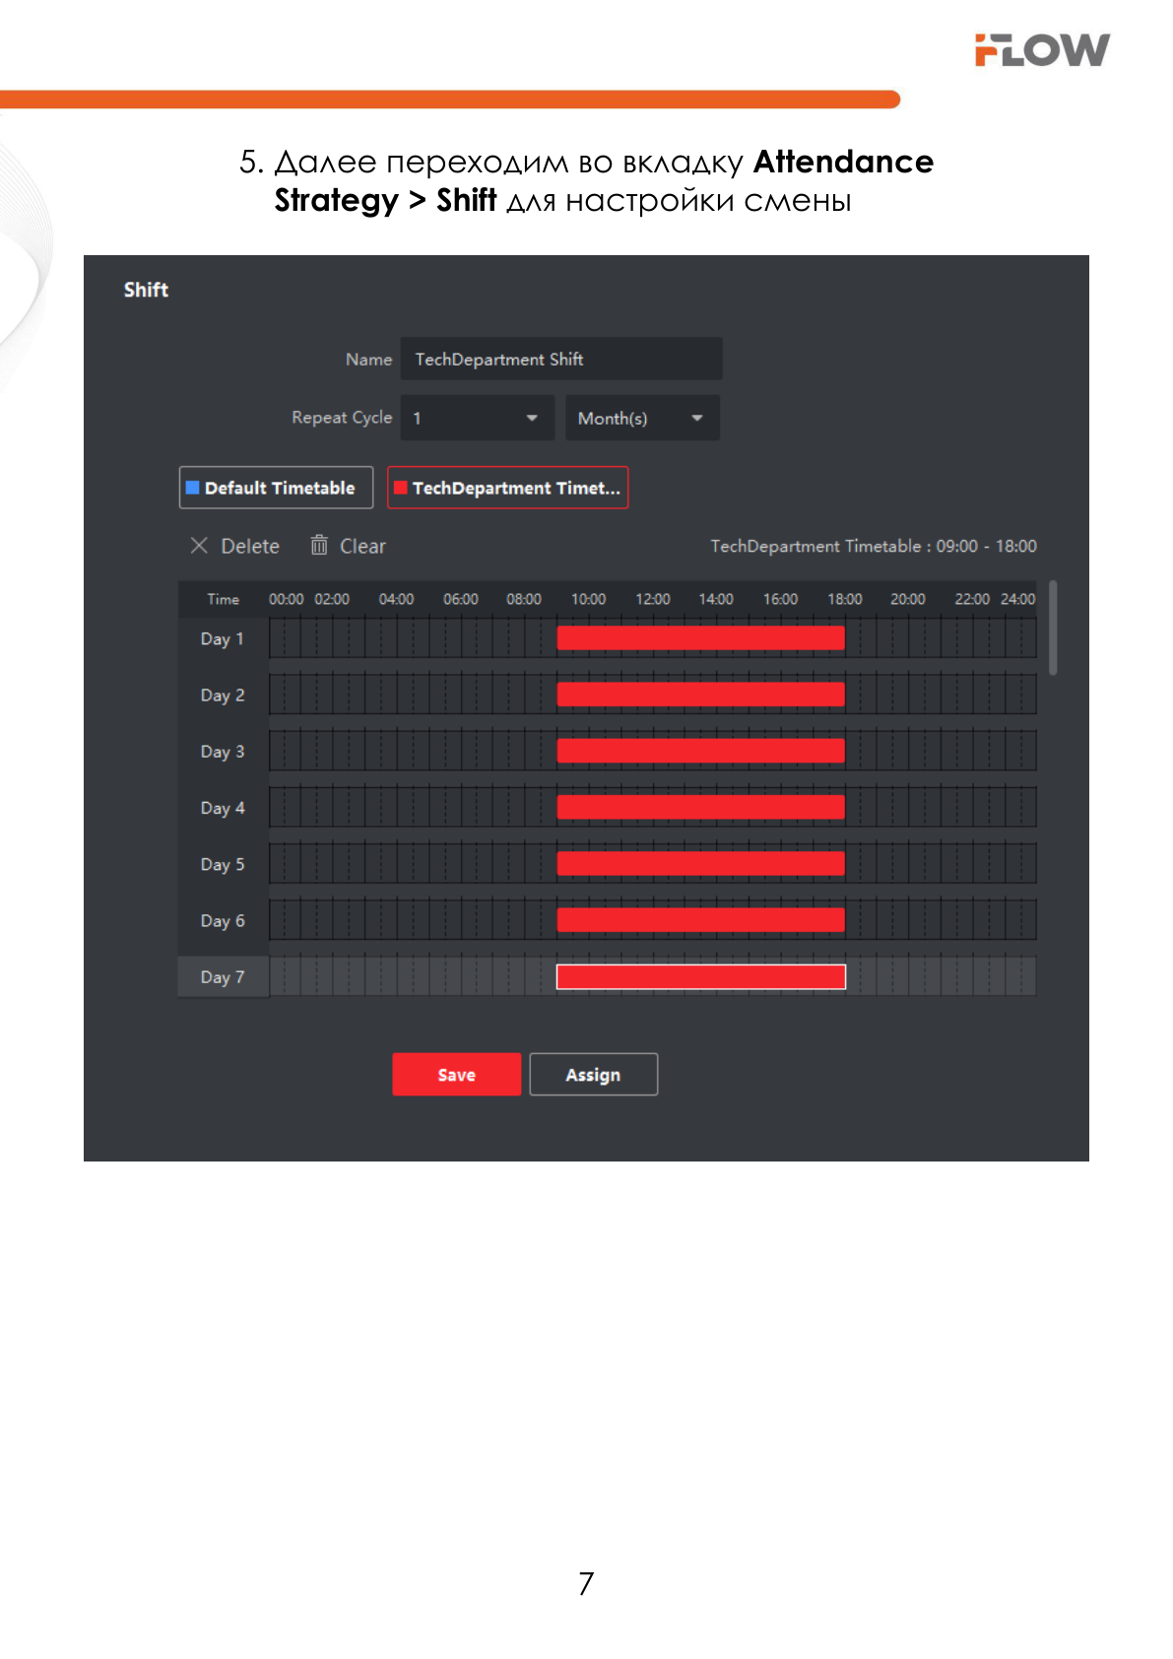Click the Clear trash can icon

319,545
